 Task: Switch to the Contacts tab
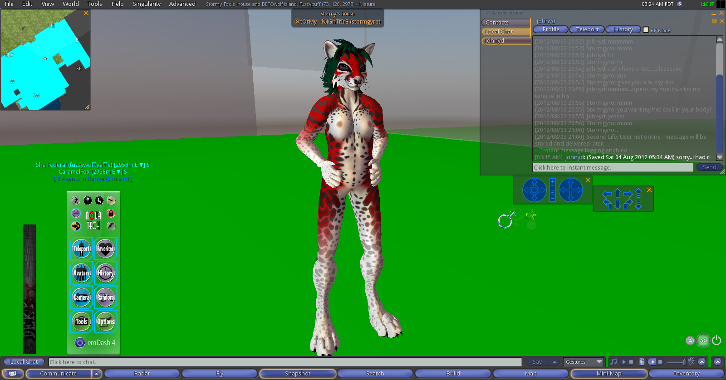tap(505, 23)
